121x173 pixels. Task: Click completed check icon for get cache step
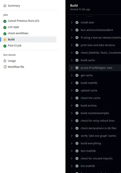point(77,75)
